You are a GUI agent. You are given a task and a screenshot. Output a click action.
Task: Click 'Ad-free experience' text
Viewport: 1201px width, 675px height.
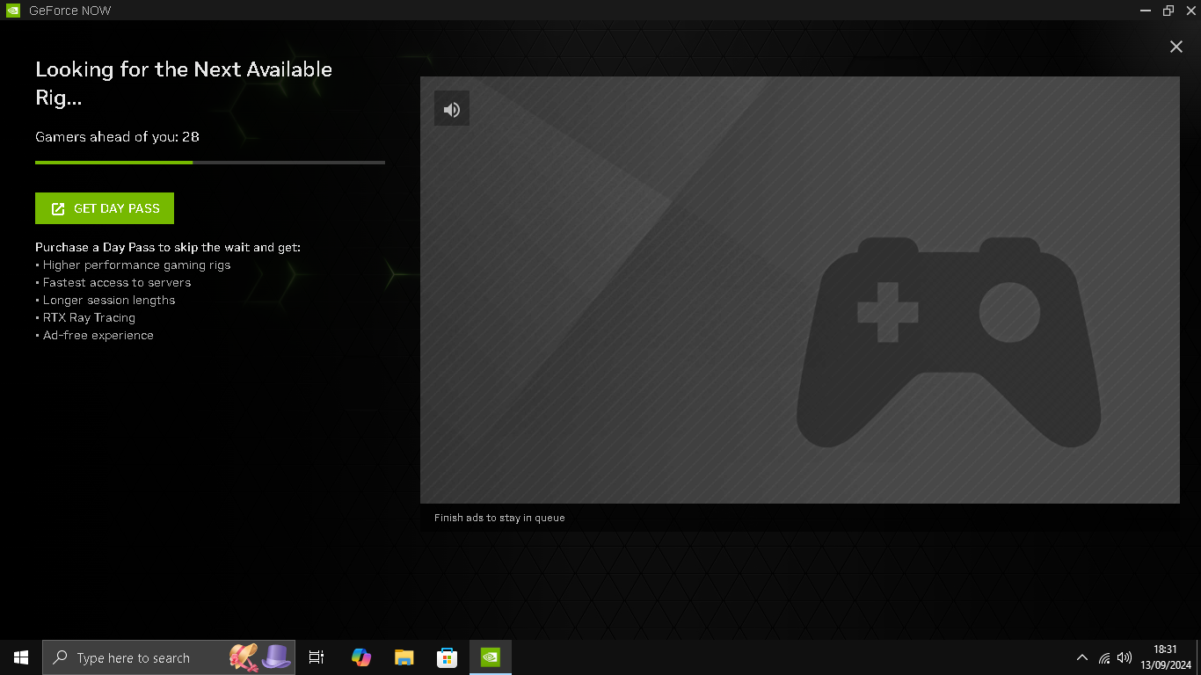(98, 336)
